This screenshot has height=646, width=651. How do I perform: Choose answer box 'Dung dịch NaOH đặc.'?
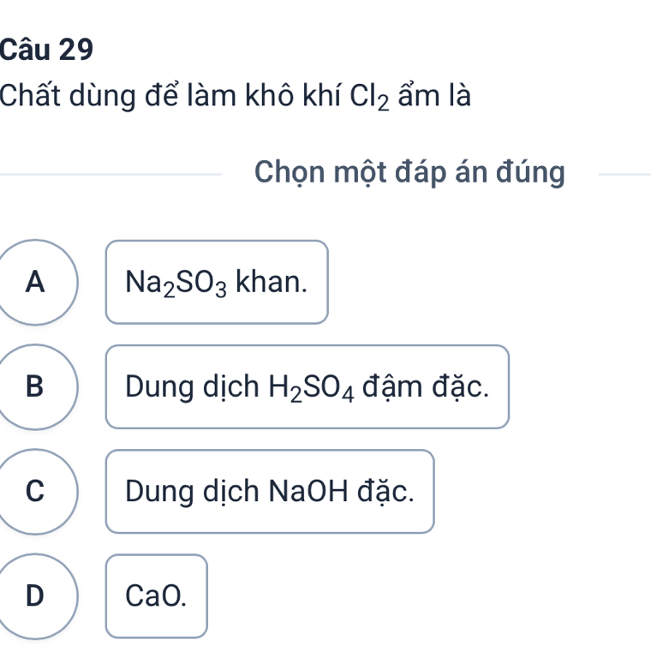tap(269, 491)
